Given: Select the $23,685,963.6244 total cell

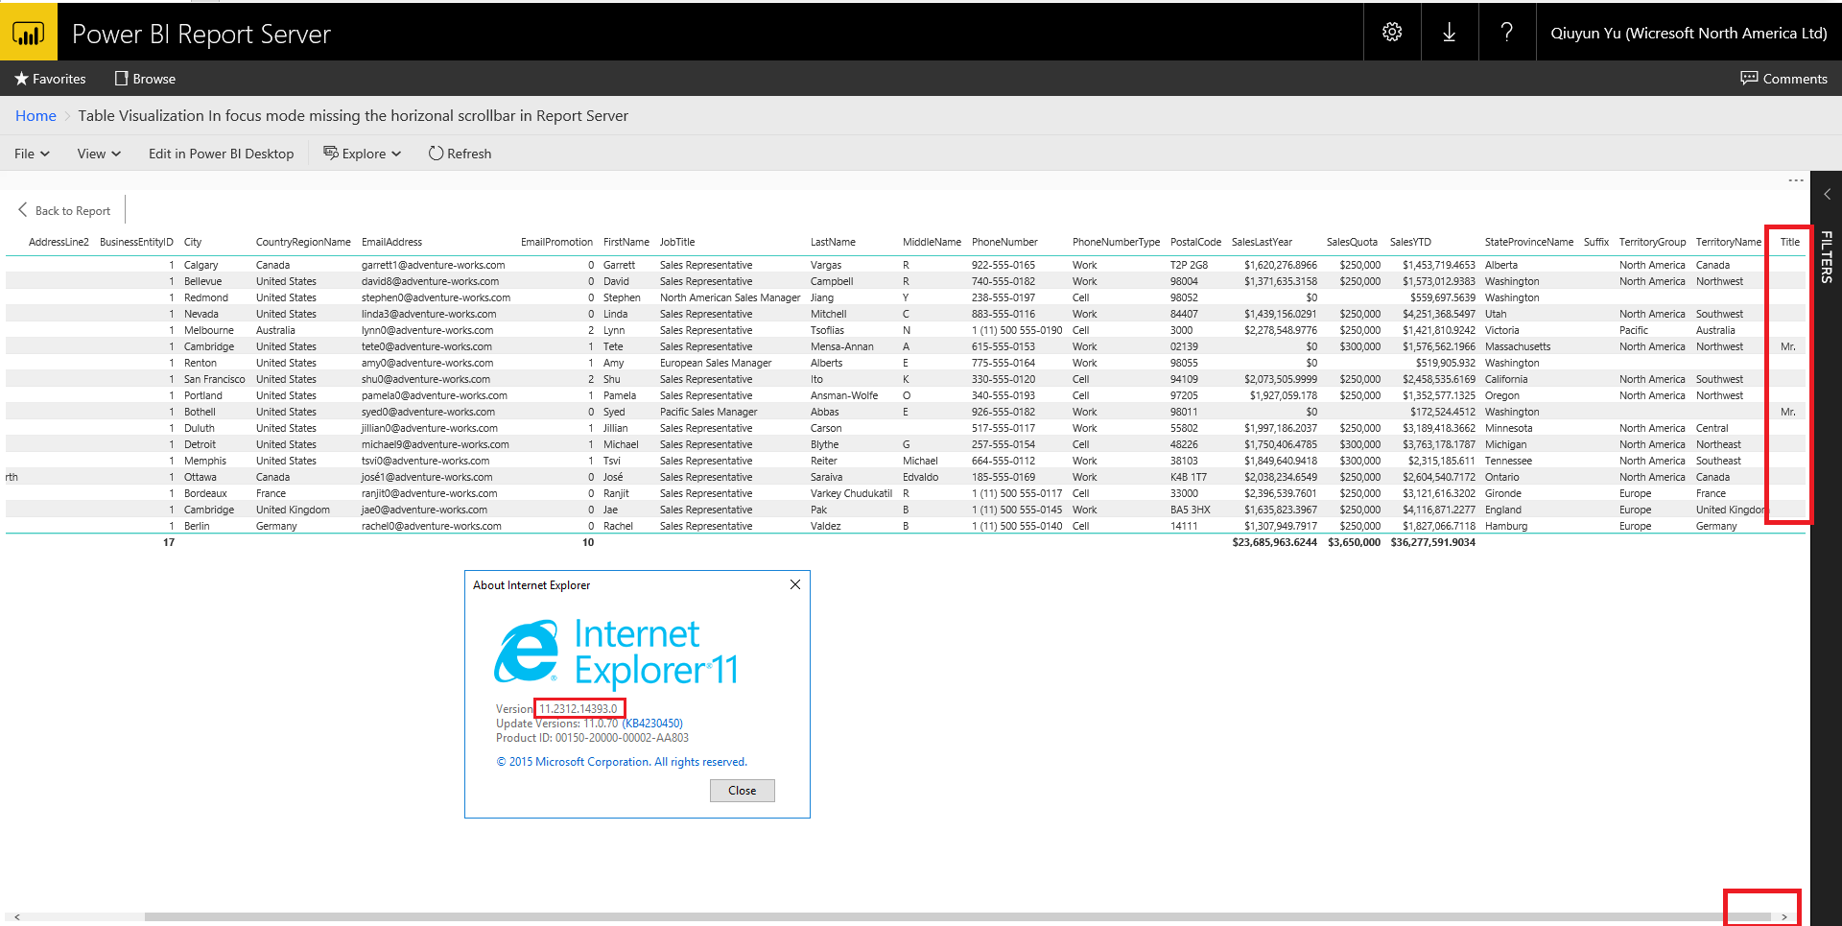Looking at the screenshot, I should tap(1274, 542).
